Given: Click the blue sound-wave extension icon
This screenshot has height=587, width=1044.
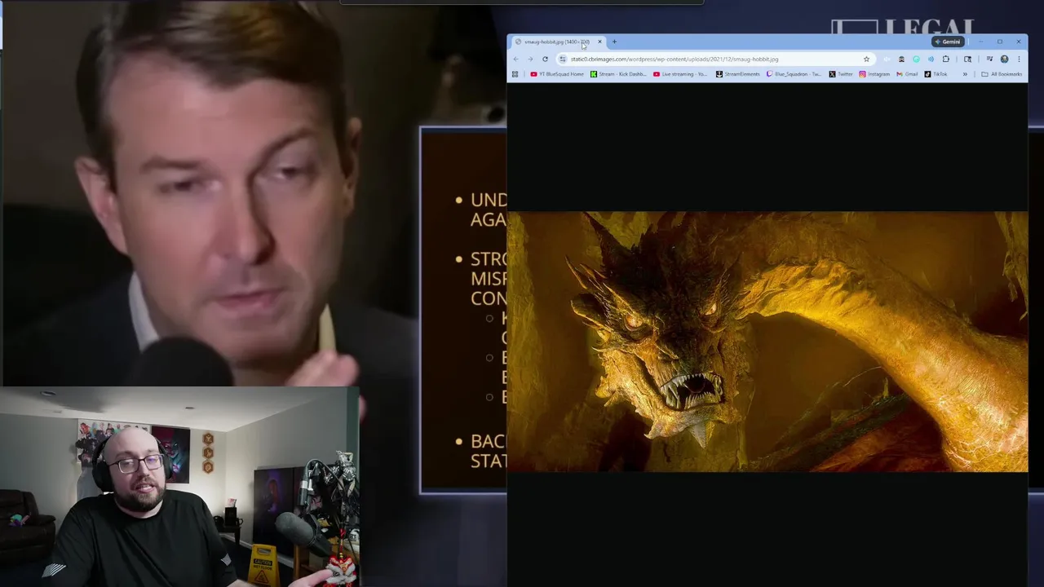Looking at the screenshot, I should (x=931, y=59).
